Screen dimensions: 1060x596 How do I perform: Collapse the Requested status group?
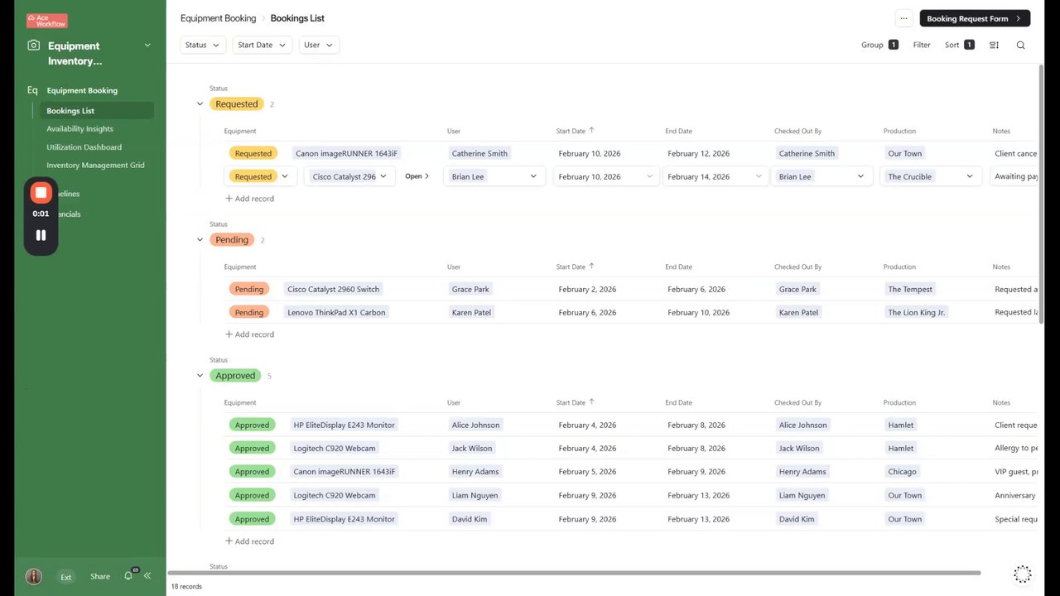click(200, 104)
